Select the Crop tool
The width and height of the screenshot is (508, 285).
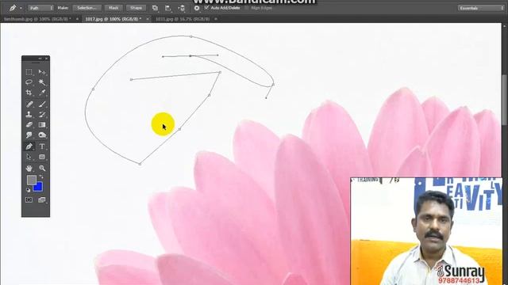pos(29,93)
